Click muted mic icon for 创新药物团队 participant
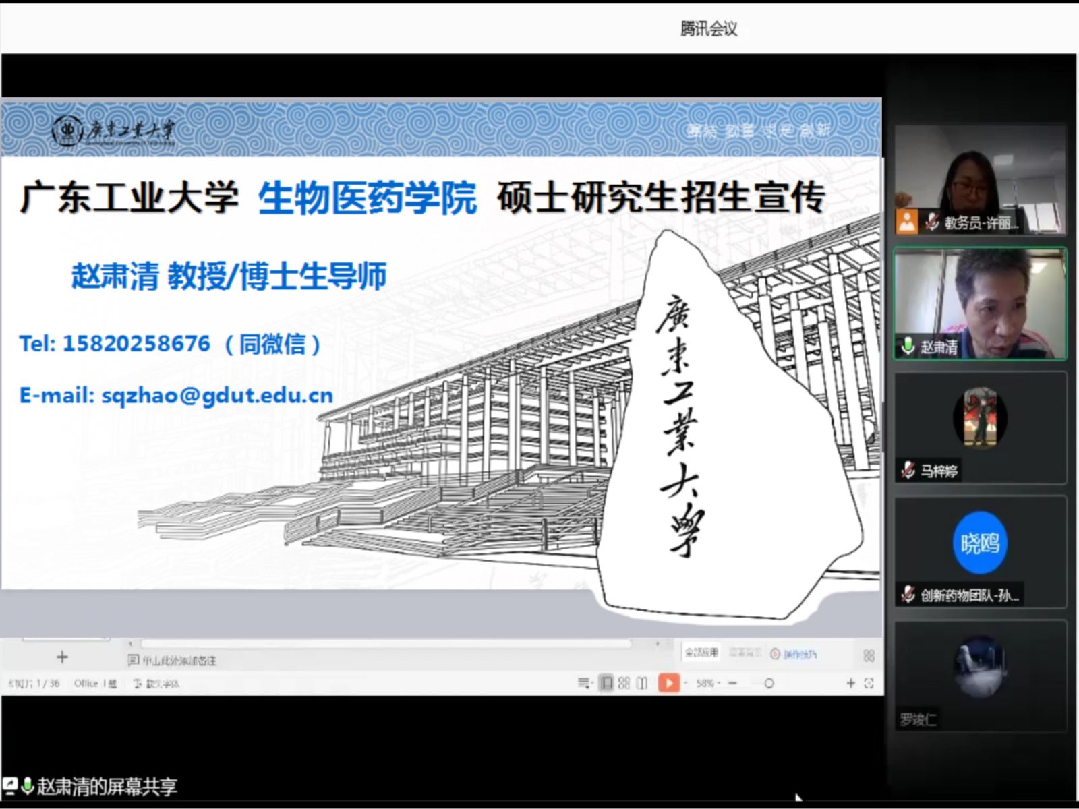This screenshot has width=1079, height=809. point(908,594)
